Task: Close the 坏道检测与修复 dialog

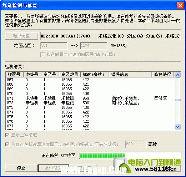Action: (180, 5)
